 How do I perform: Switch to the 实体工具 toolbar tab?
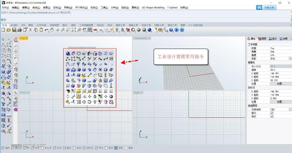click(146, 25)
